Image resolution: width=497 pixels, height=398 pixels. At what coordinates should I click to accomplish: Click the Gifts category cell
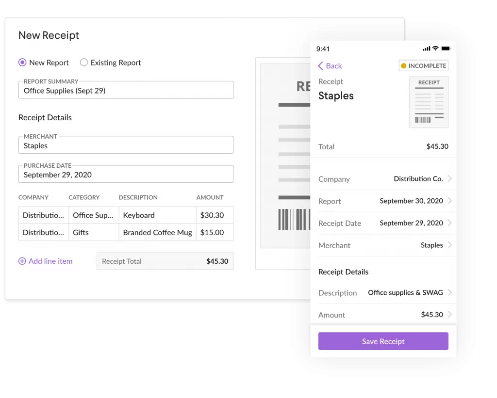(x=93, y=233)
